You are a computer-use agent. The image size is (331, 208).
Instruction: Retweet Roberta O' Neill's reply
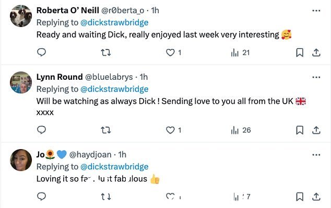coord(106,53)
